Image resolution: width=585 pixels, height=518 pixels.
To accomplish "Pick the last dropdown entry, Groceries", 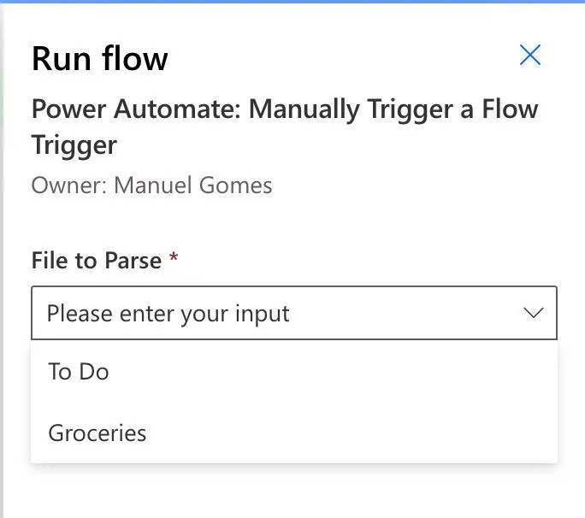I will tap(97, 433).
